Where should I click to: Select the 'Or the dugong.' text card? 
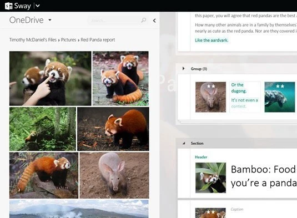tap(245, 97)
